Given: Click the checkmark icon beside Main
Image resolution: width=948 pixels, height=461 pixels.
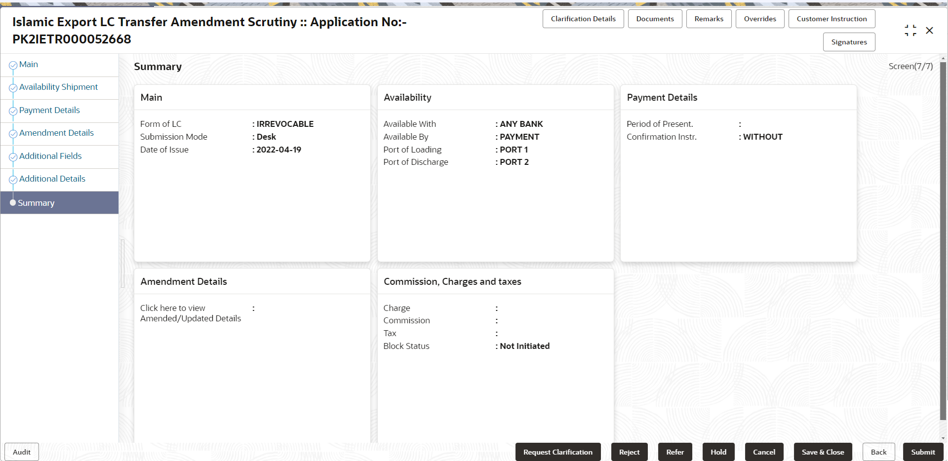Looking at the screenshot, I should pos(13,64).
